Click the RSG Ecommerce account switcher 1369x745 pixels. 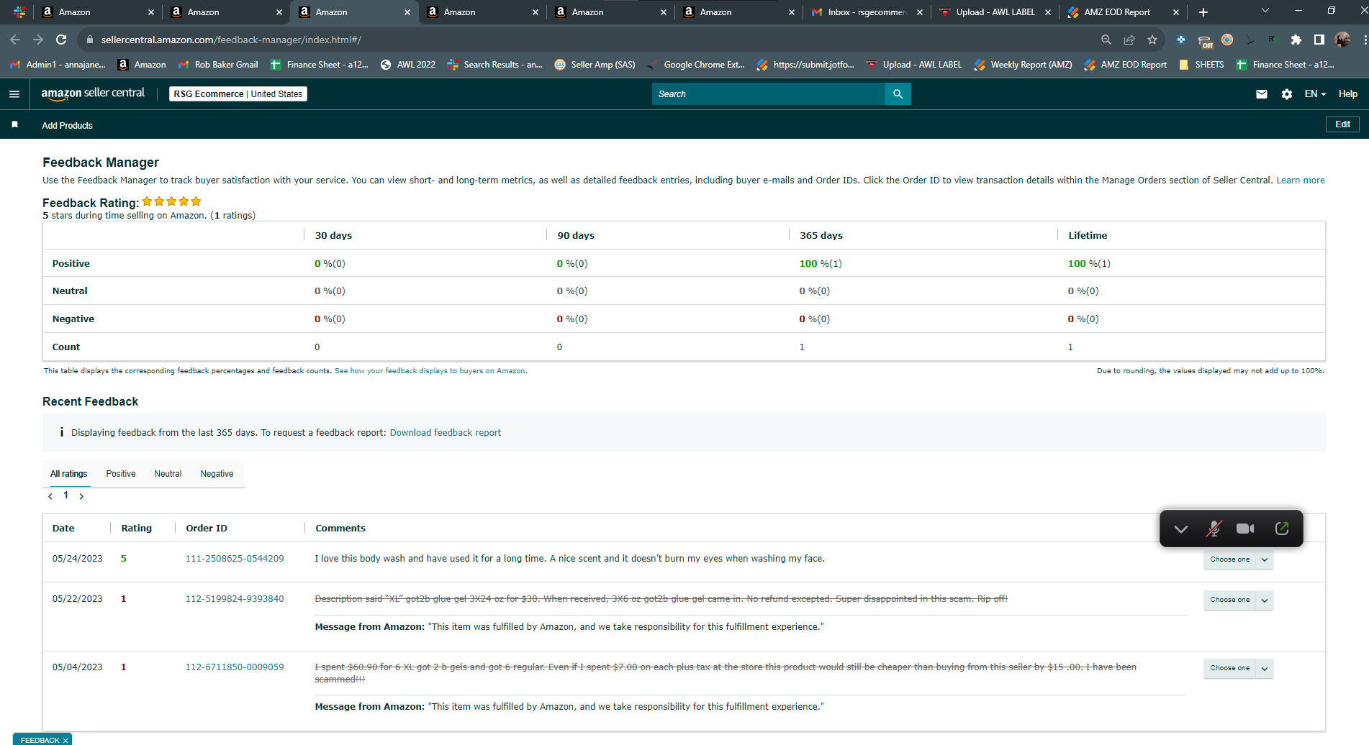tap(238, 94)
